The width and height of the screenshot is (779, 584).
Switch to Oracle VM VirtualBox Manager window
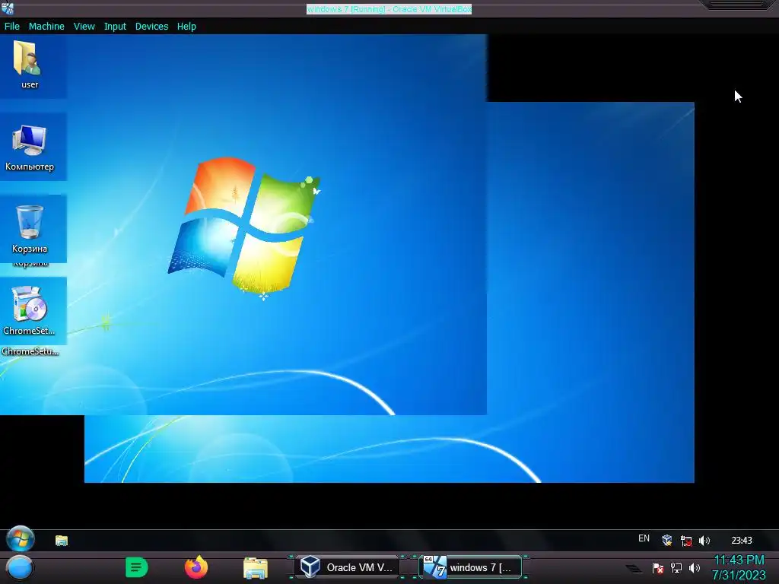[x=346, y=567]
